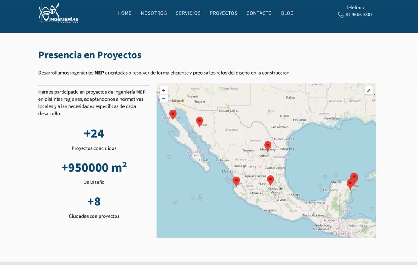418x265 pixels.
Task: Select the Monterrey map marker
Action: click(268, 146)
